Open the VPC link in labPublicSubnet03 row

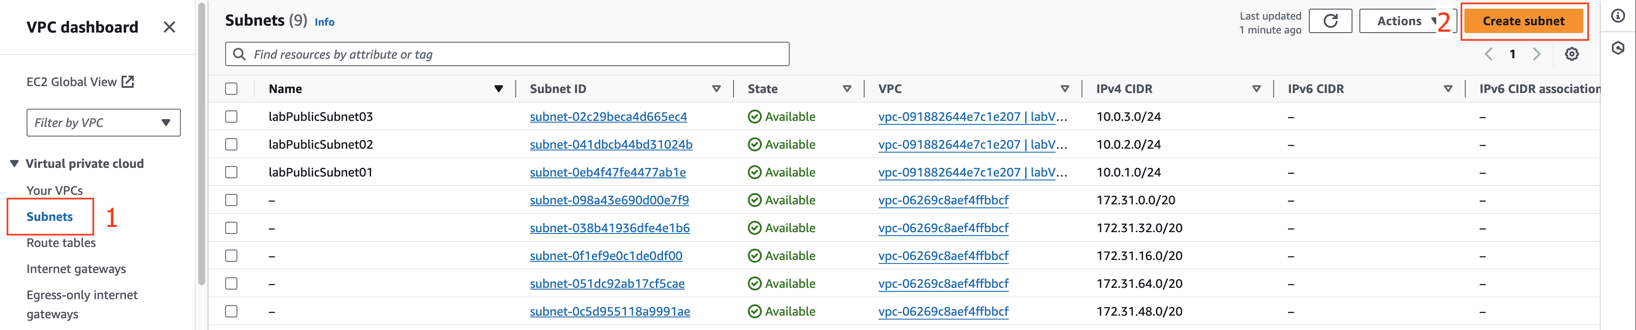click(x=972, y=117)
